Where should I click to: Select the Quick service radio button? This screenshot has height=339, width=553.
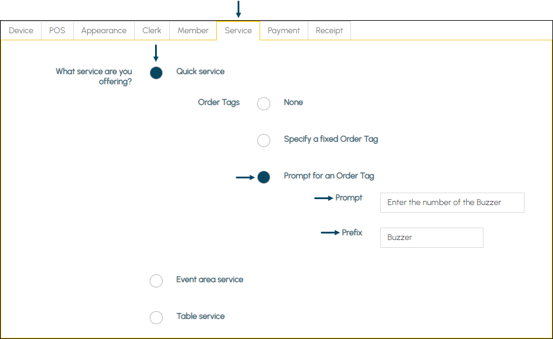coord(156,73)
